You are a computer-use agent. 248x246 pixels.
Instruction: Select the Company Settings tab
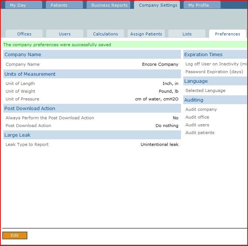pyautogui.click(x=158, y=5)
